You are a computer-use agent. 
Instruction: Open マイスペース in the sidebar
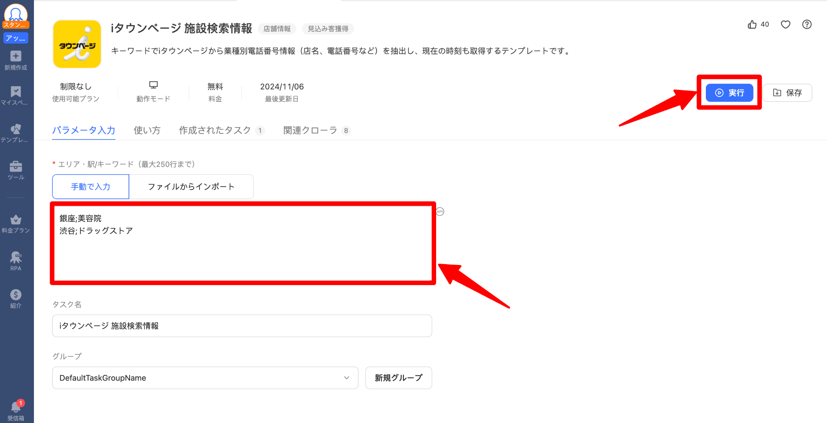pos(15,96)
